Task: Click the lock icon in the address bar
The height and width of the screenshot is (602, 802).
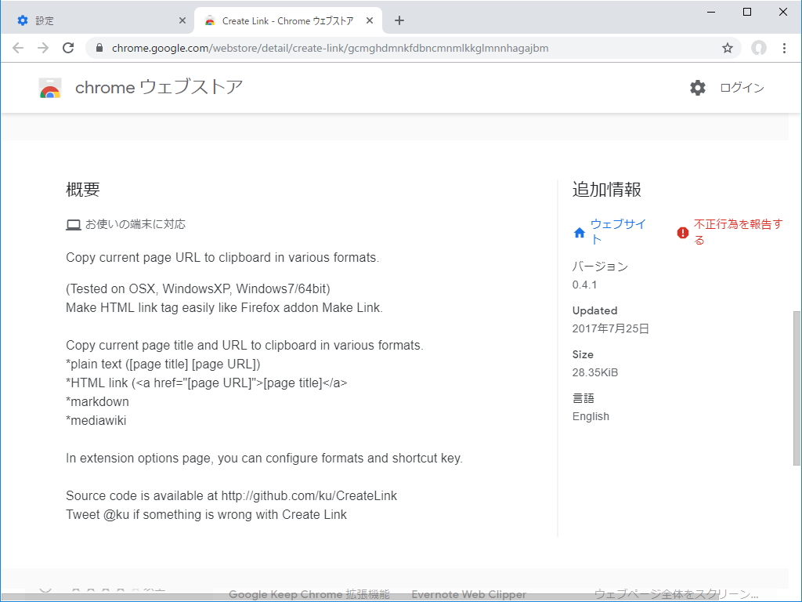Action: tap(99, 48)
